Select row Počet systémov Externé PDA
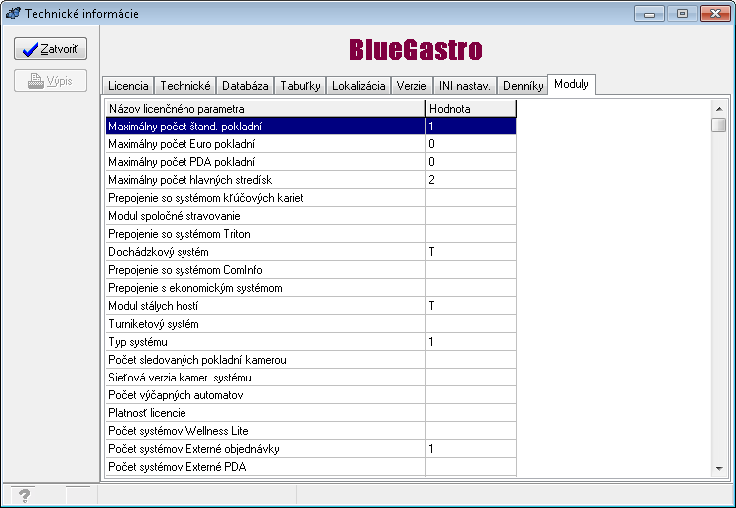Screen dimensions: 736x508 point(311,467)
